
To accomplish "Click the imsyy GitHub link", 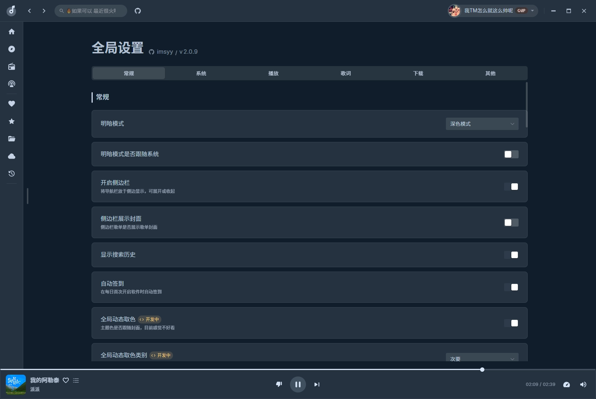I will 165,52.
